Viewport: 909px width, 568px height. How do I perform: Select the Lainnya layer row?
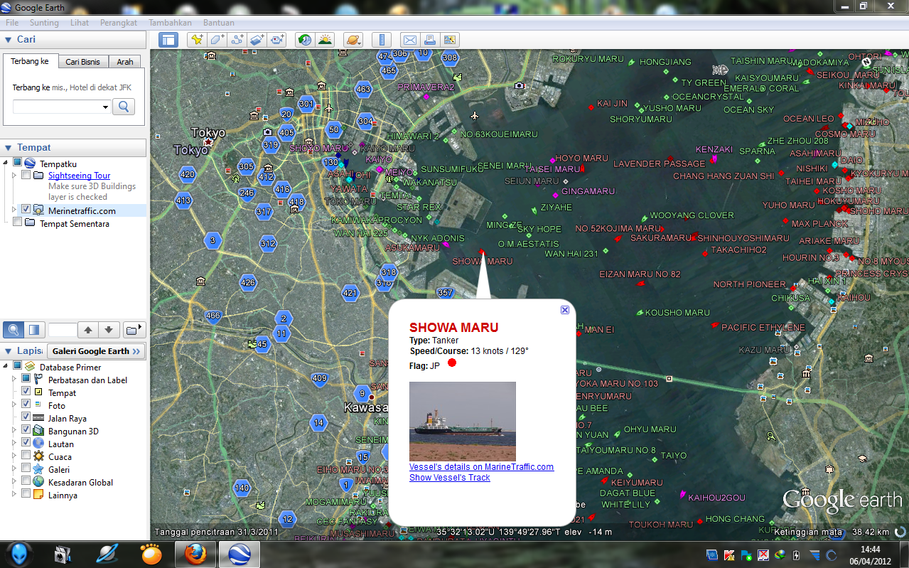[63, 495]
